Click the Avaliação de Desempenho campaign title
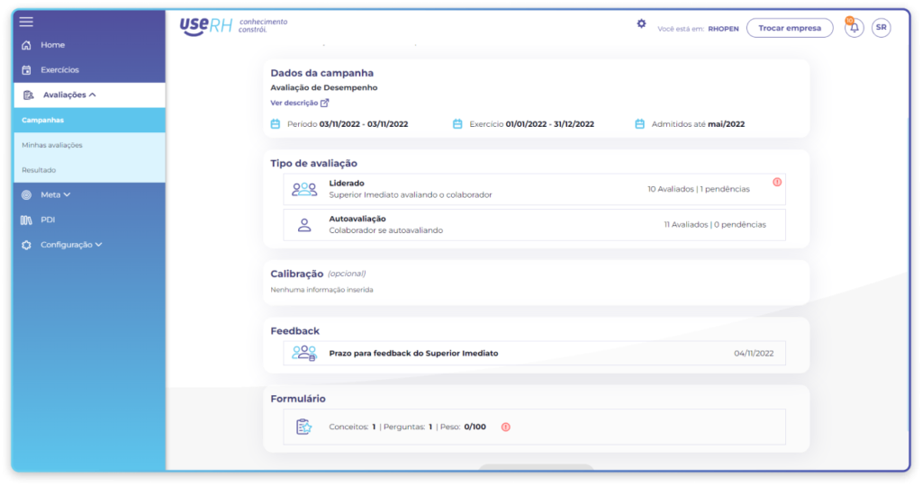This screenshot has width=922, height=486. tap(324, 87)
